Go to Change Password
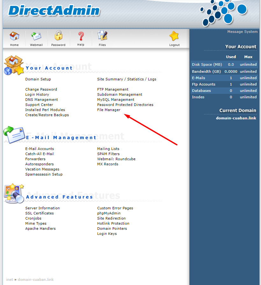The width and height of the screenshot is (261, 285). pos(41,89)
